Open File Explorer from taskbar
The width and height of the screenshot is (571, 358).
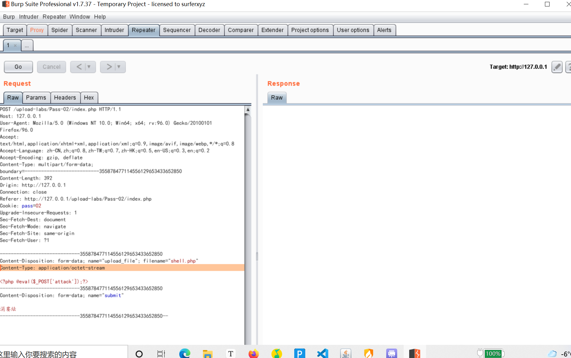(207, 354)
